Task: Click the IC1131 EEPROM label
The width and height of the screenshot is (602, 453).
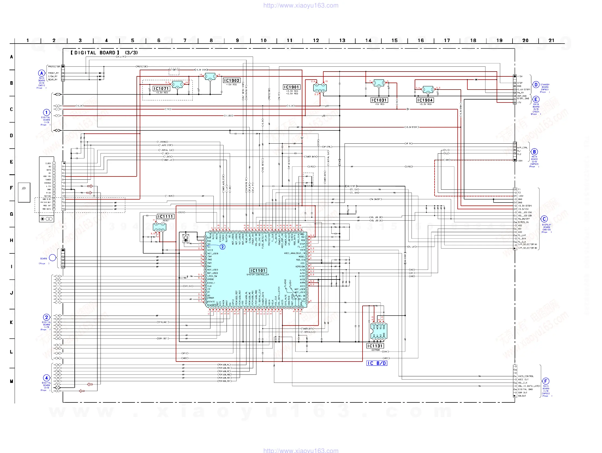Action: (x=375, y=346)
